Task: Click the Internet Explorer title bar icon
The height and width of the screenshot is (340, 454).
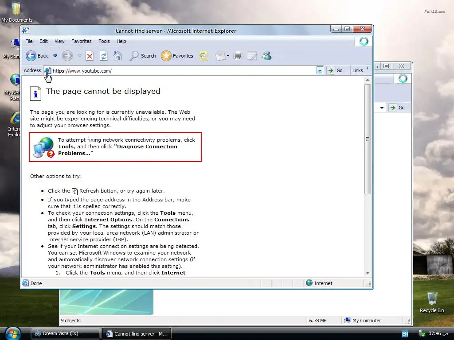Action: coord(26,31)
